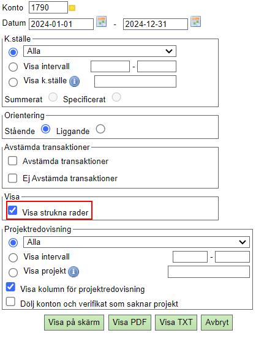Image resolution: width=275 pixels, height=344 pixels.
Task: Click the Visa på skärm button
Action: (x=74, y=323)
